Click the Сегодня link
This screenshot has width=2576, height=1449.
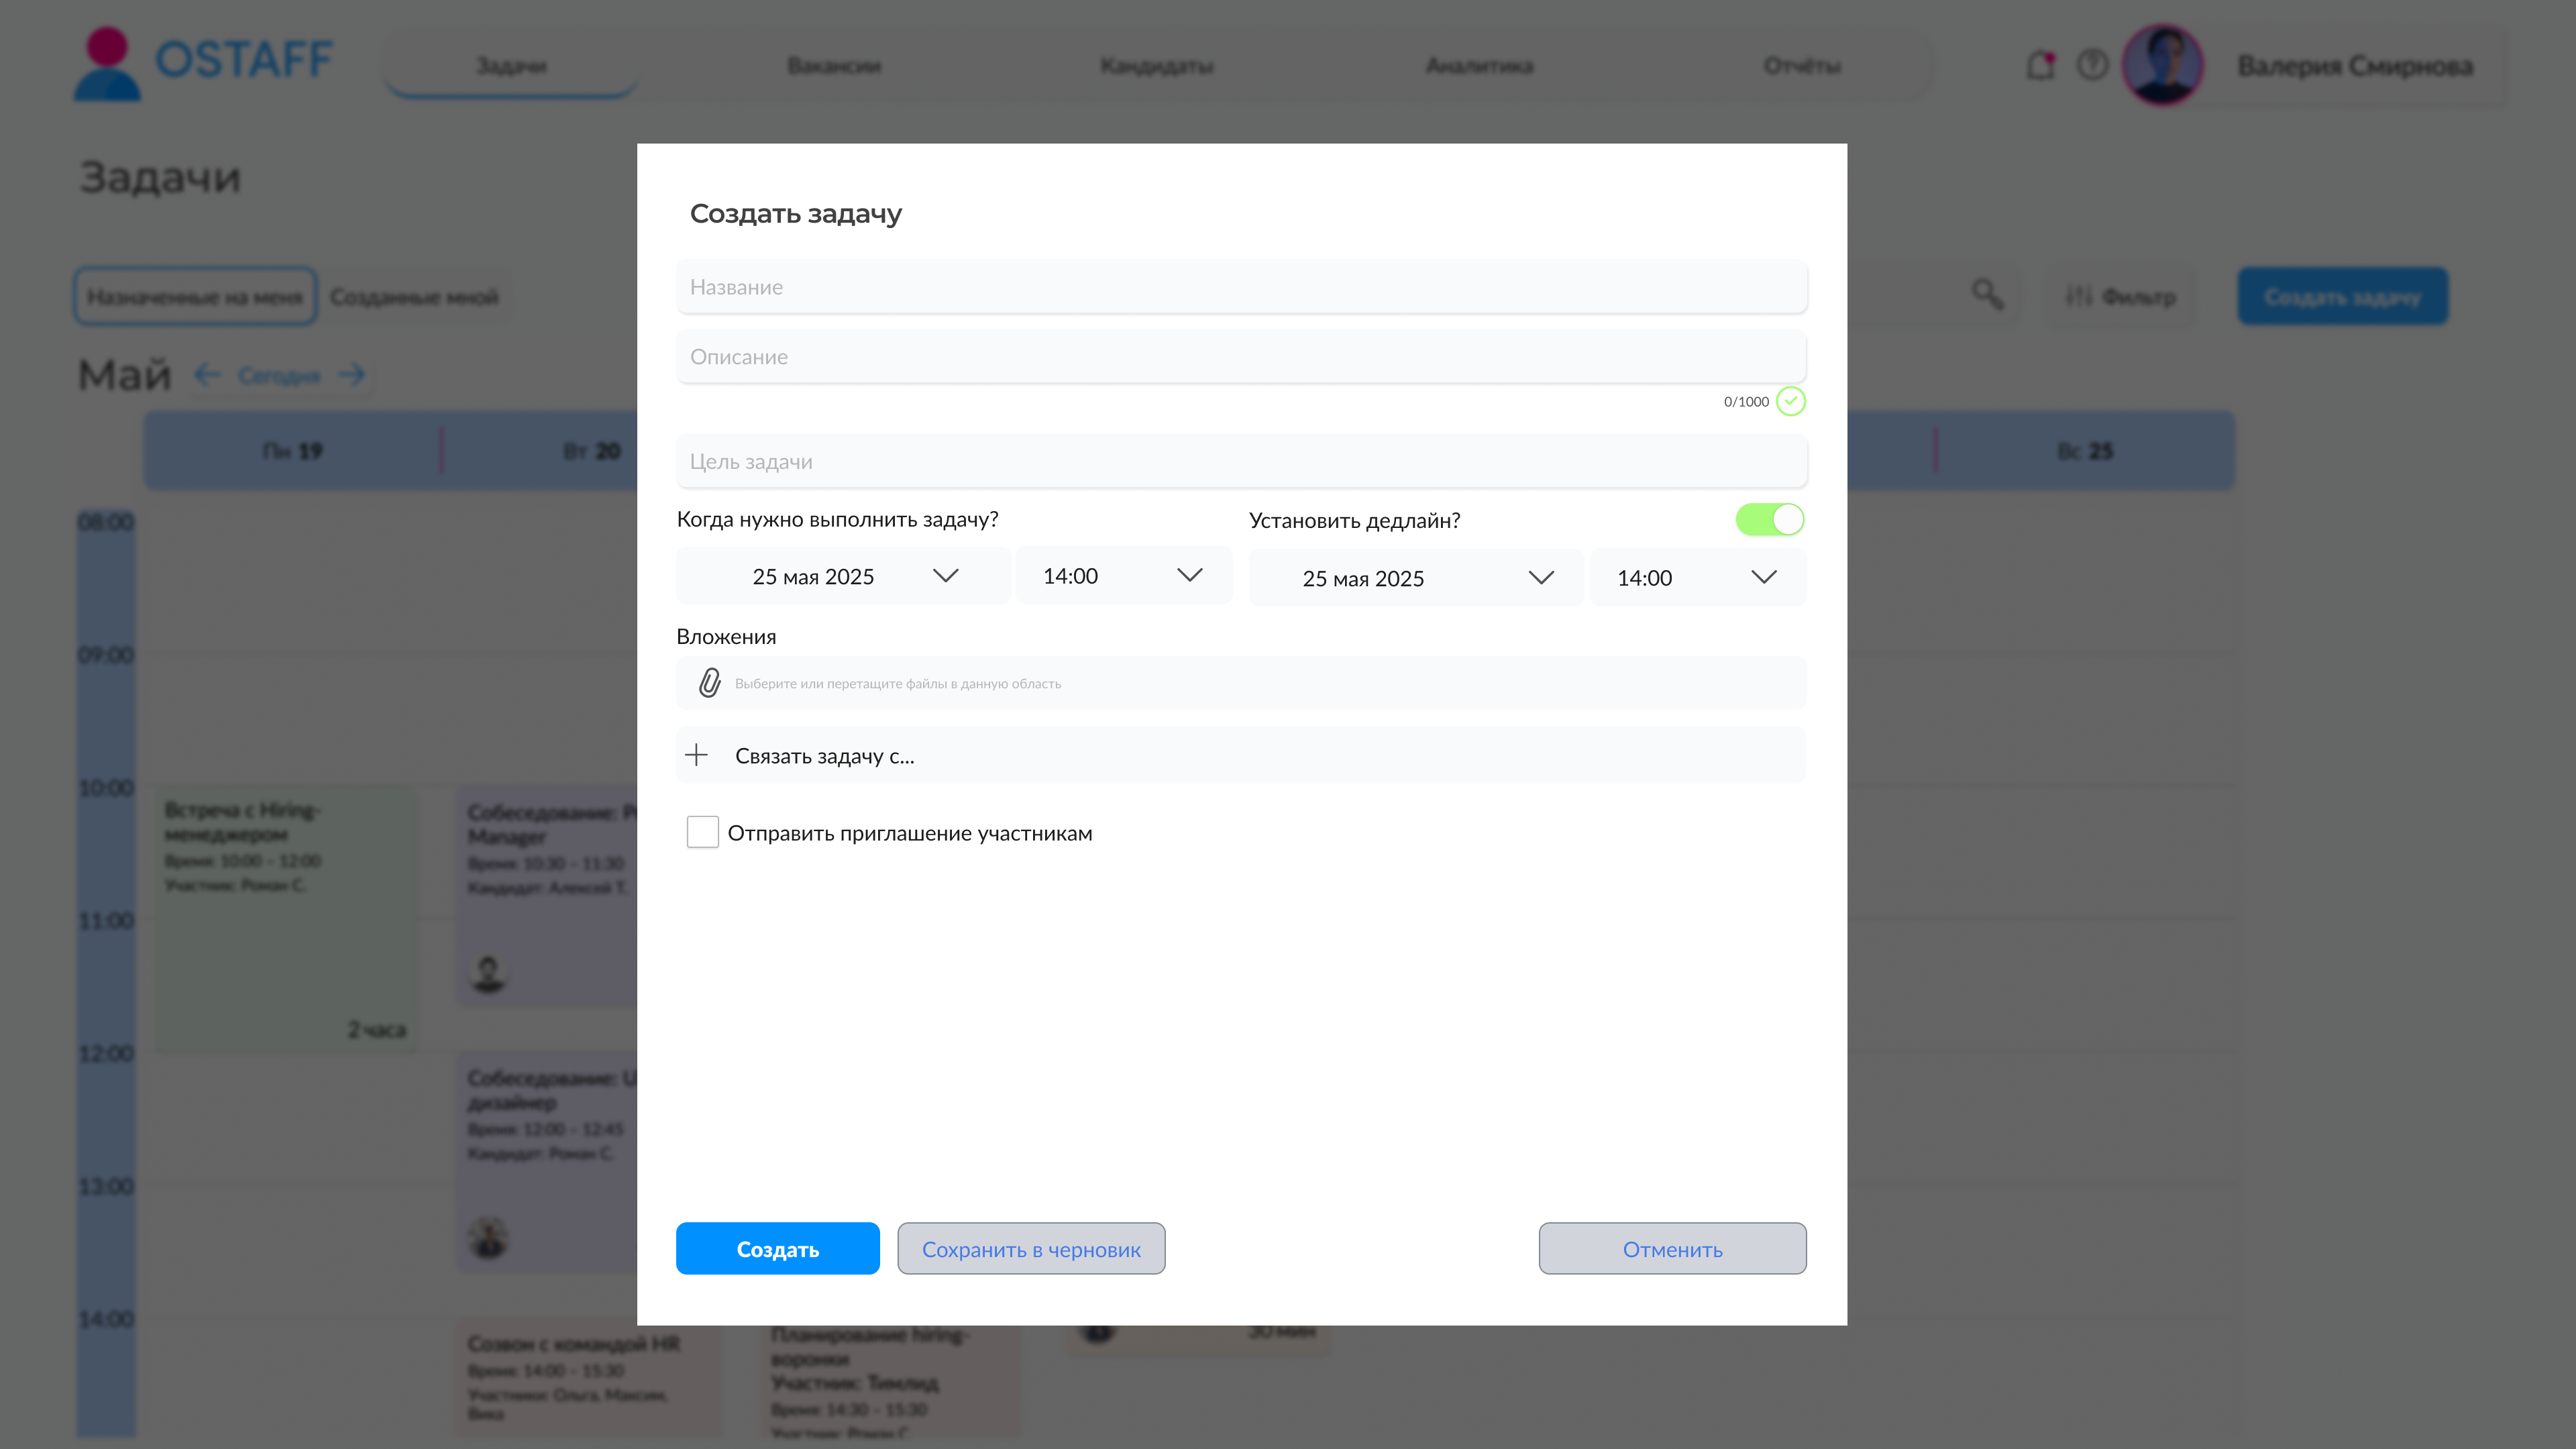point(279,376)
